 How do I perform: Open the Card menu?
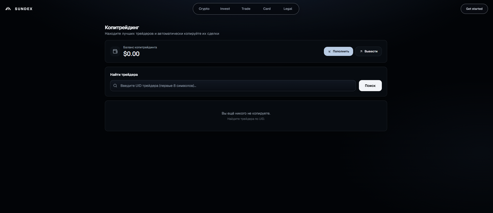(x=267, y=9)
